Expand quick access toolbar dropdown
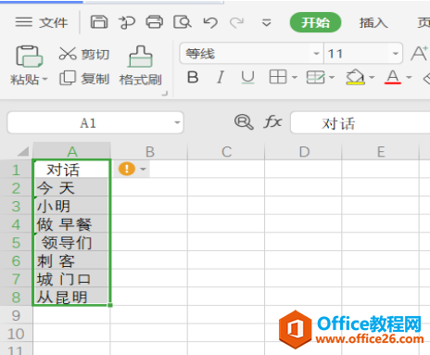 [266, 22]
